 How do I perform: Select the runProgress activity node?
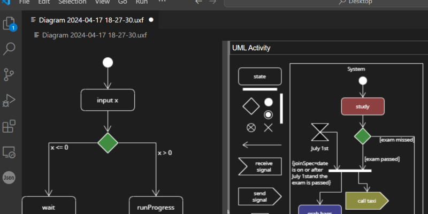pos(156,207)
